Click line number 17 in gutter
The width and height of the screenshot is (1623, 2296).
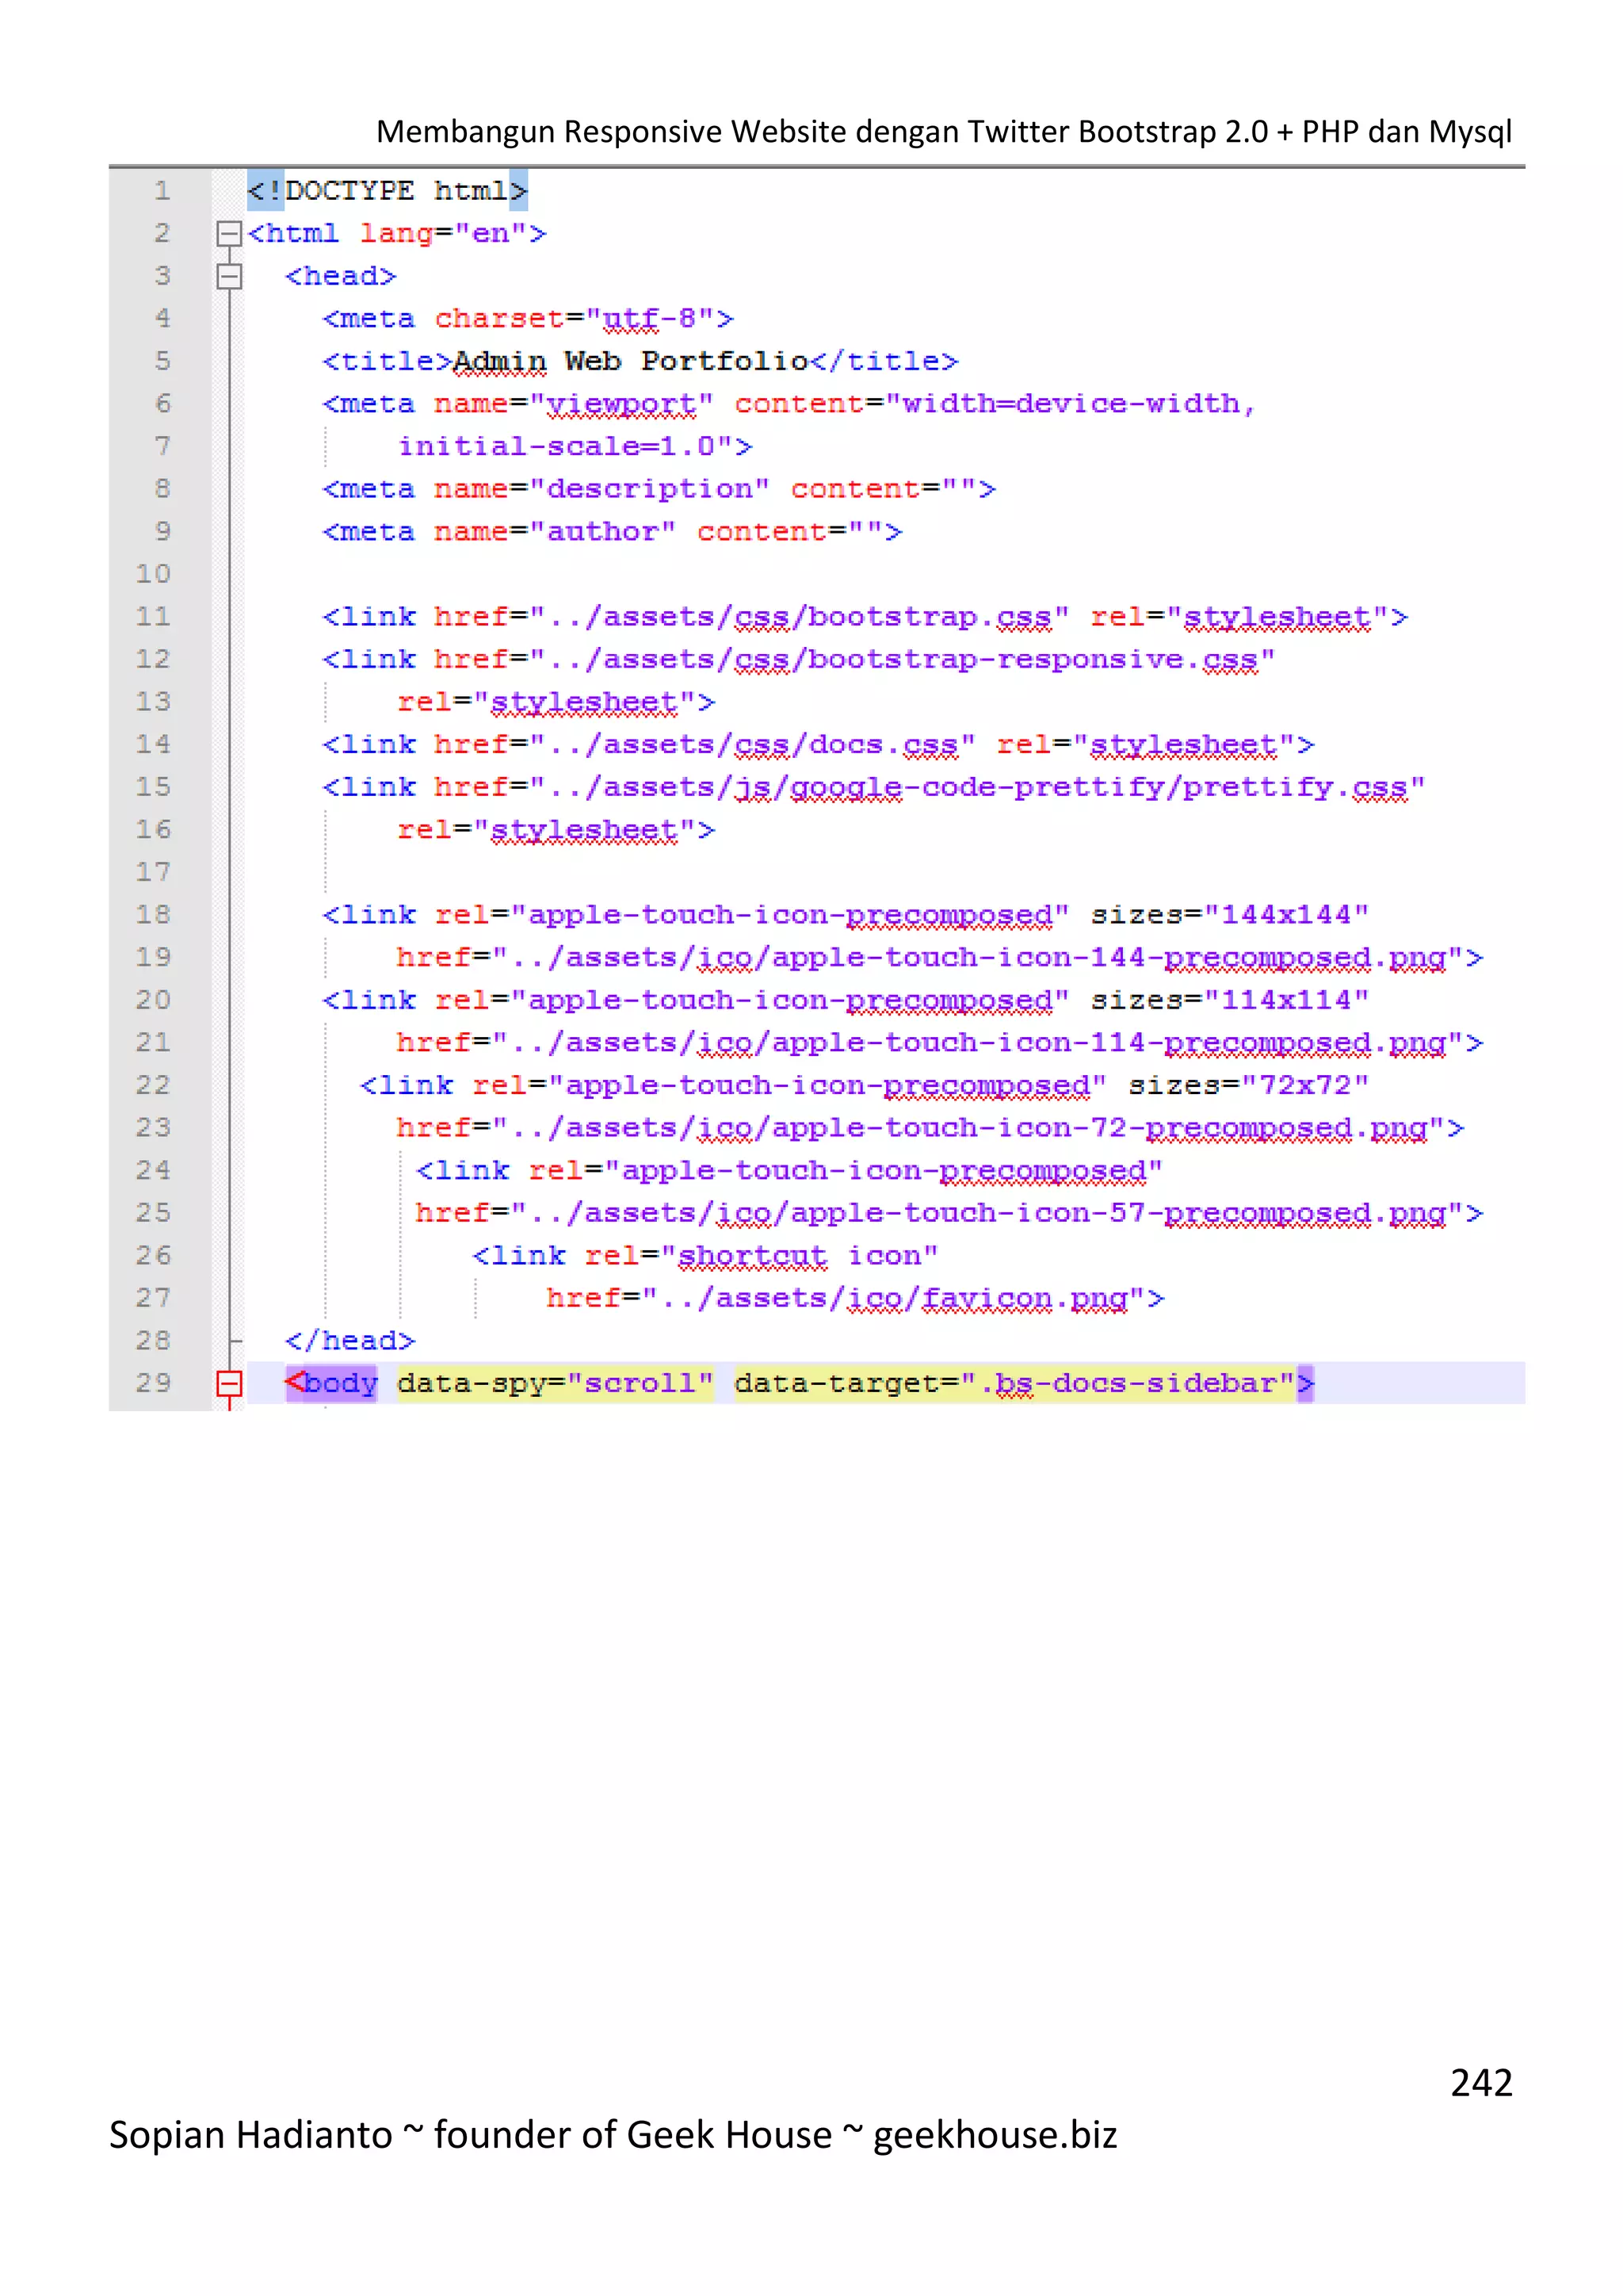(x=153, y=872)
